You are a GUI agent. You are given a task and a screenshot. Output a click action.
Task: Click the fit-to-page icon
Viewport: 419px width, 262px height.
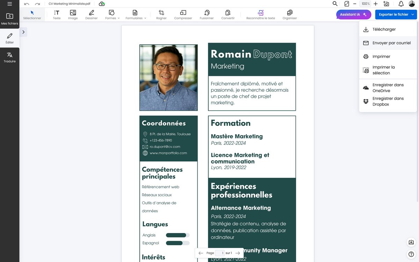(347, 4)
